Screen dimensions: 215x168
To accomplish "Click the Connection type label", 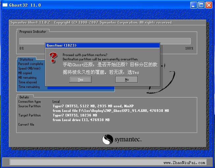I will tap(29, 101).
